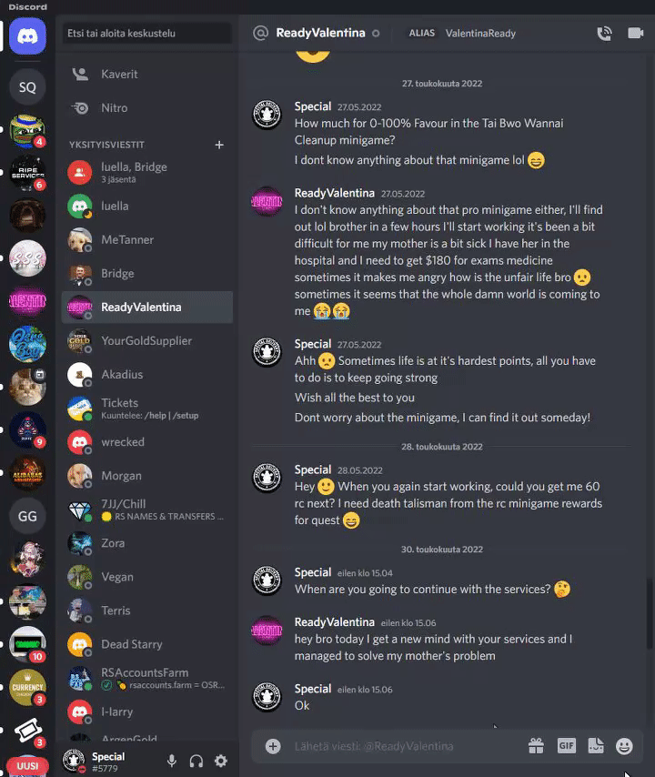Image resolution: width=655 pixels, height=777 pixels.
Task: Create new direct message plus icon
Action: pyautogui.click(x=219, y=145)
